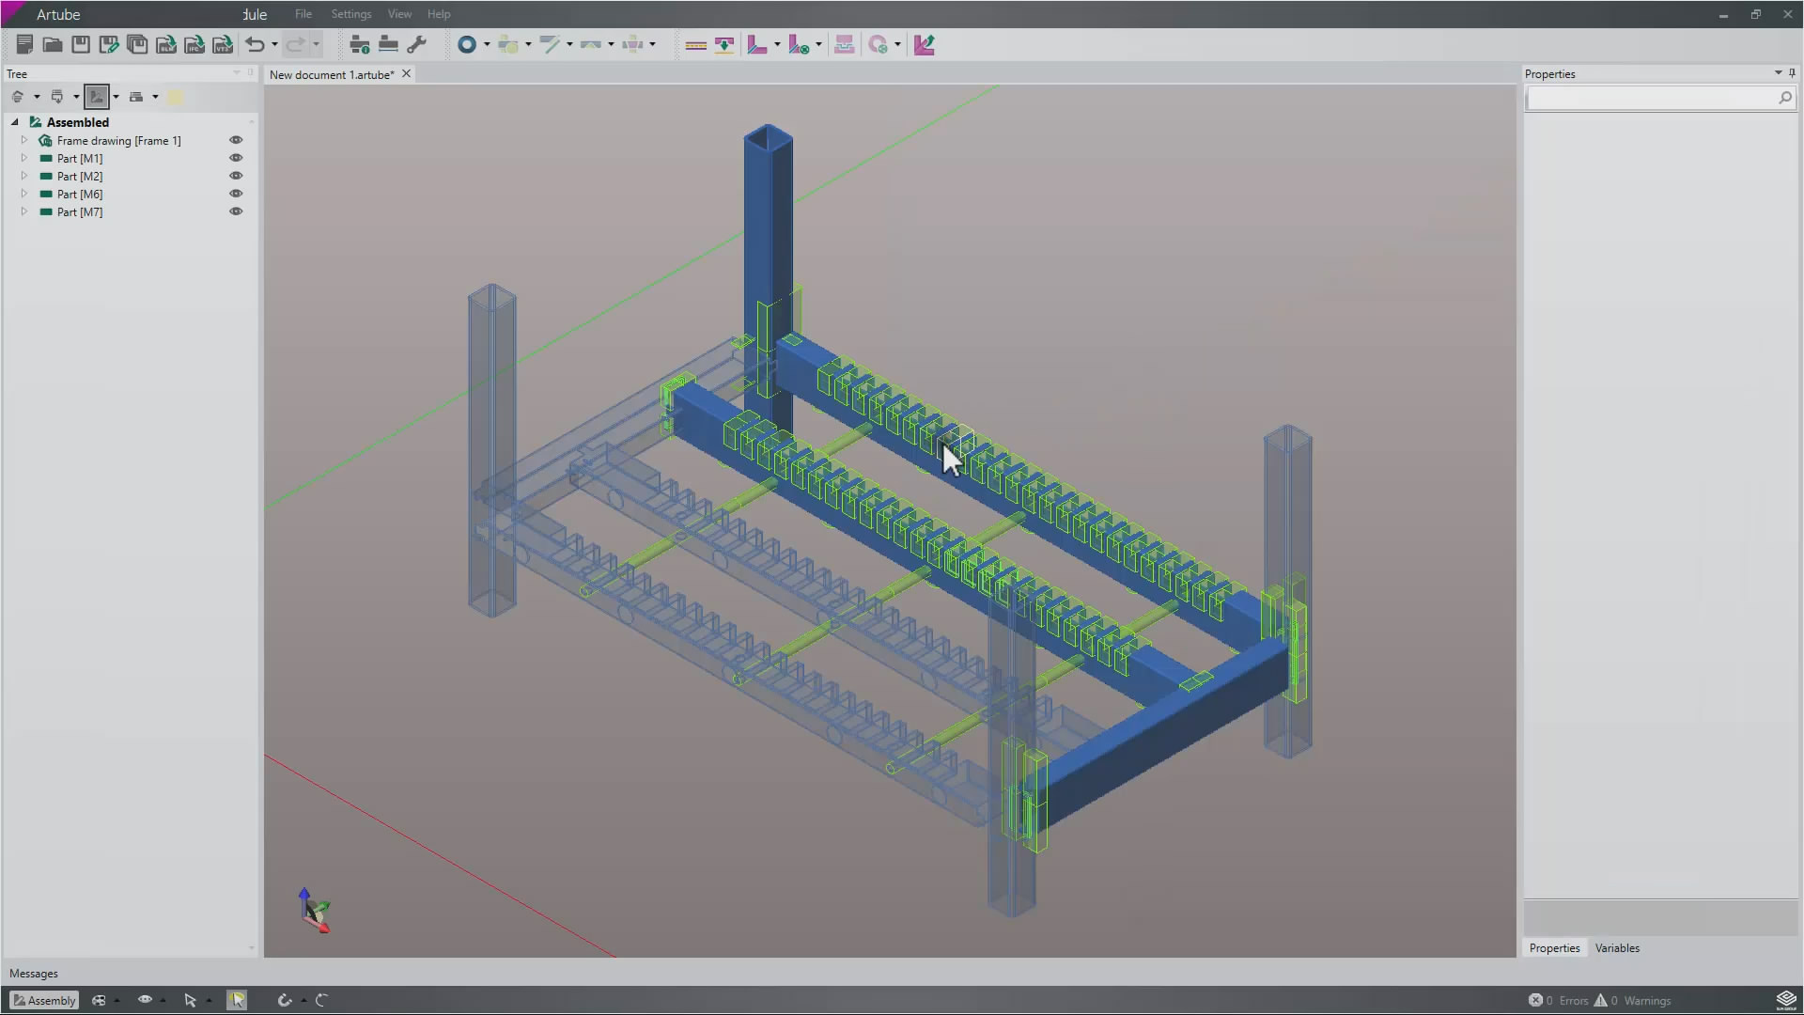Save the document with floppy icon
This screenshot has width=1804, height=1015.
pos(81,44)
